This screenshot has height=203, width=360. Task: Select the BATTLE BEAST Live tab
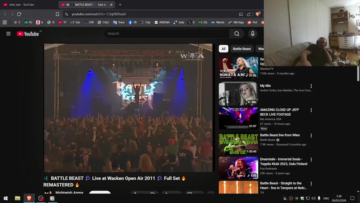pyautogui.click(x=87, y=5)
